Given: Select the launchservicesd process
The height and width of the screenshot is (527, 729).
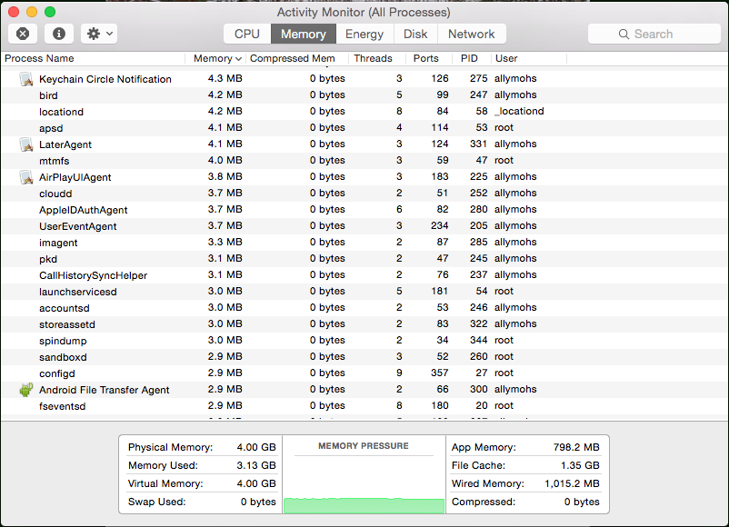Looking at the screenshot, I should [364, 292].
